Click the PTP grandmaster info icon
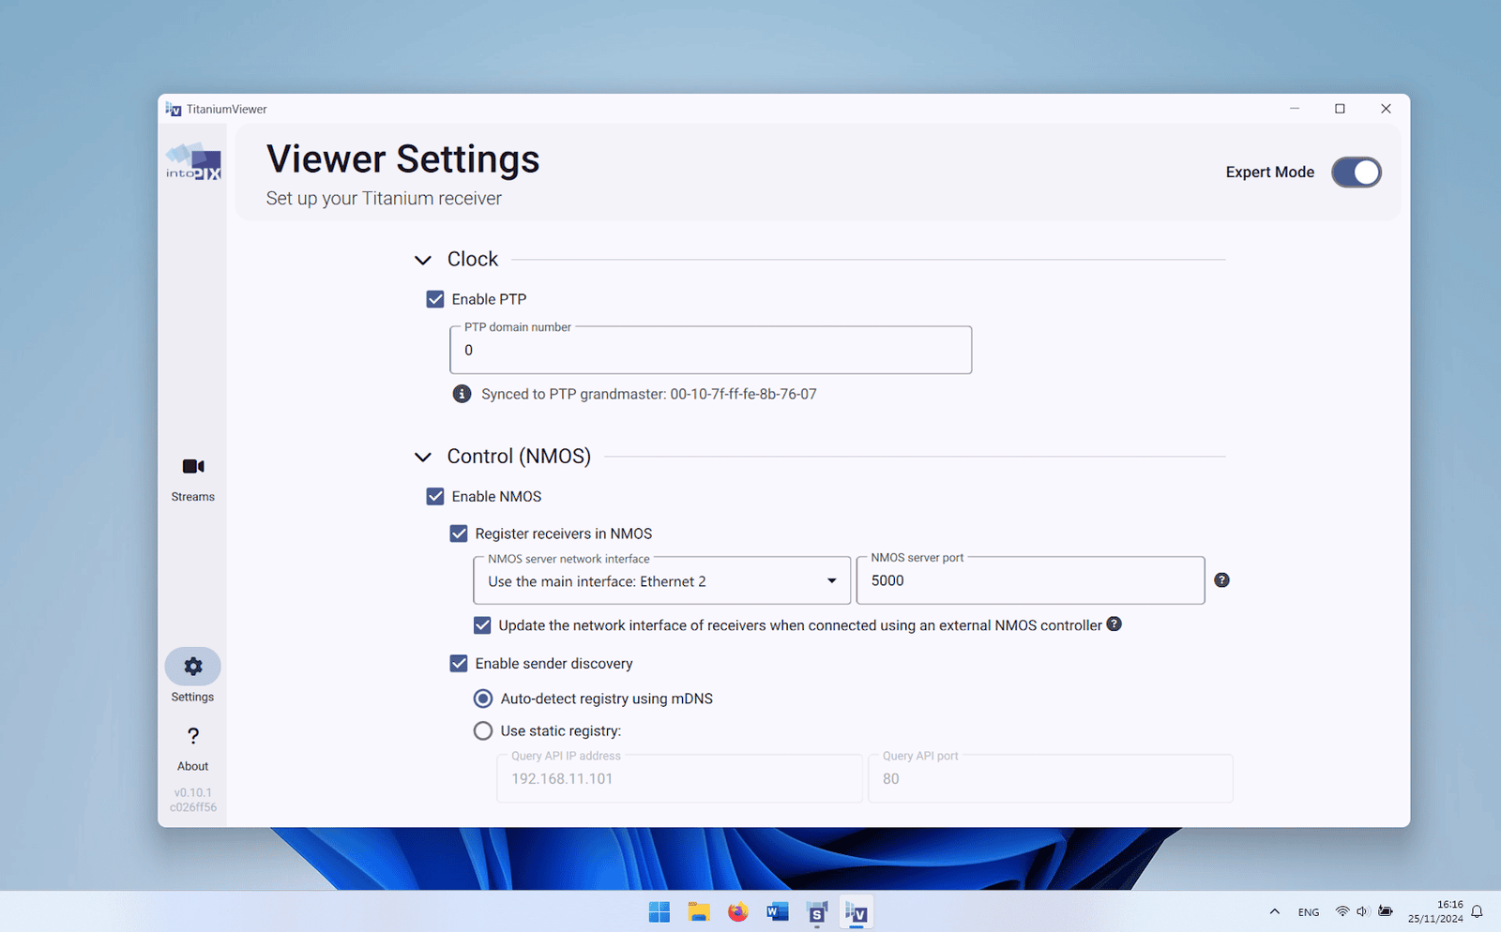Screen dimensions: 1501x932 click(x=462, y=394)
